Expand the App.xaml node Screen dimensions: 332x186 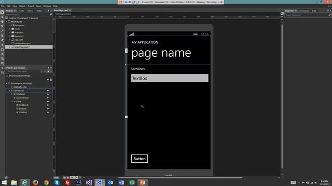click(9, 40)
